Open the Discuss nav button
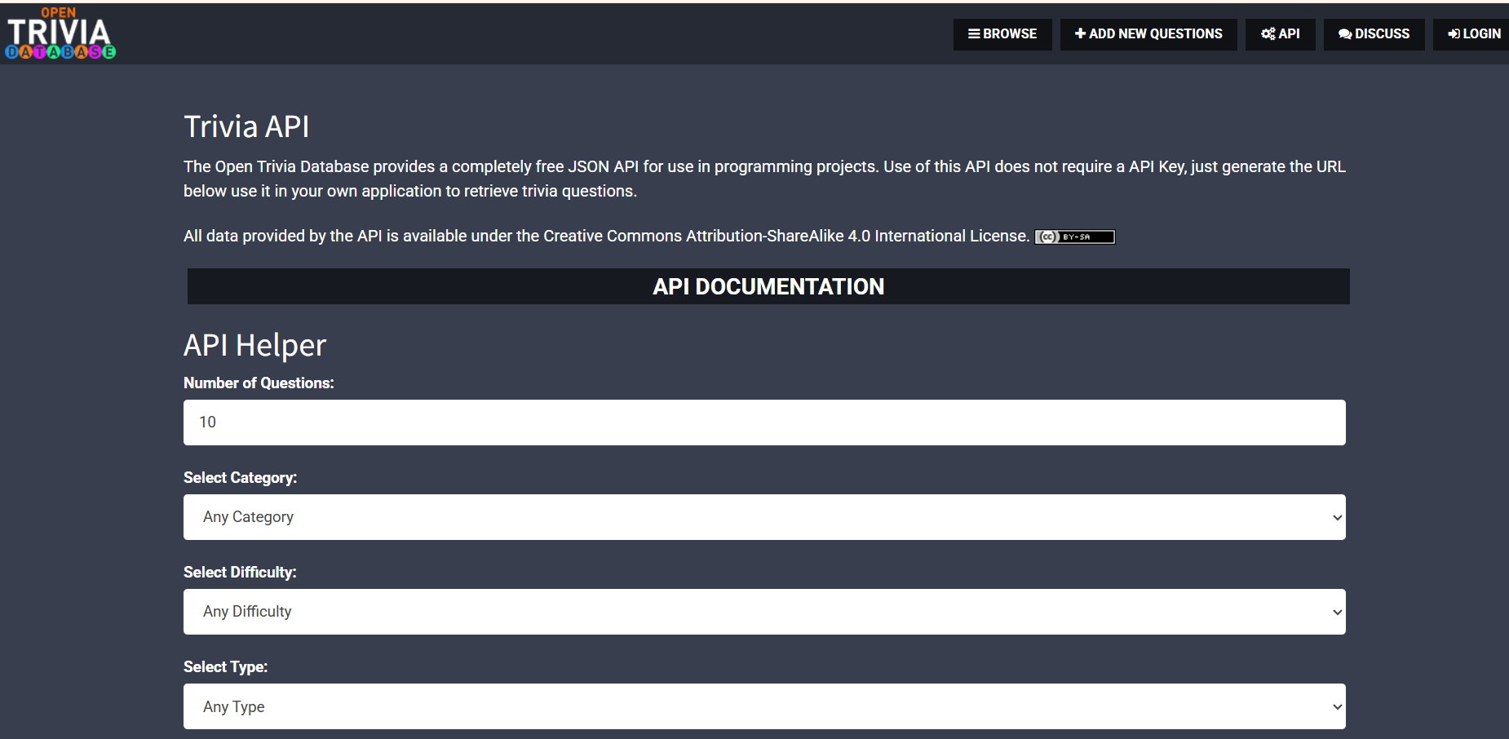Viewport: 1509px width, 739px height. [x=1374, y=34]
